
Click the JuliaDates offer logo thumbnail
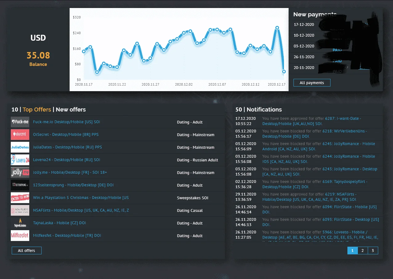[x=20, y=147]
